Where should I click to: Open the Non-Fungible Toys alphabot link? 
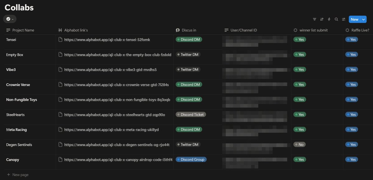click(x=117, y=100)
